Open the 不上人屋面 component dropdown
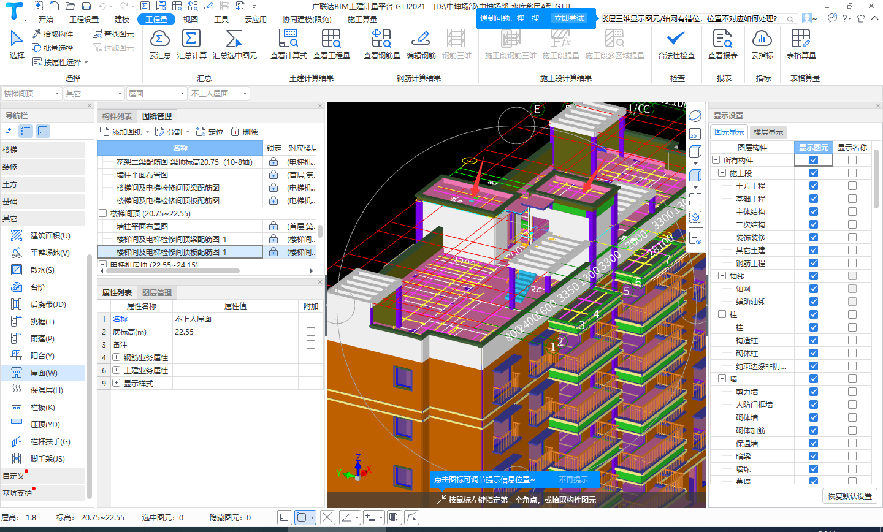Screen dimensions: 883x532 click(x=219, y=93)
